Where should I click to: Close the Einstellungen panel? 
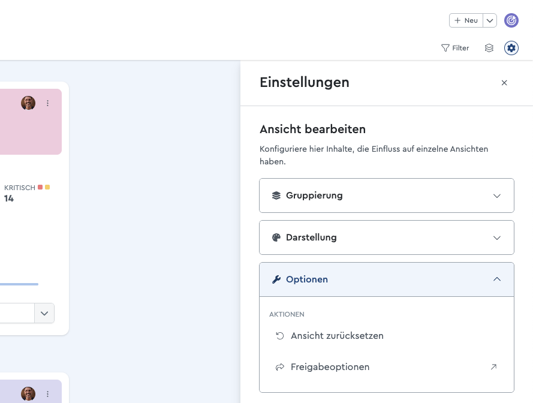pos(504,83)
